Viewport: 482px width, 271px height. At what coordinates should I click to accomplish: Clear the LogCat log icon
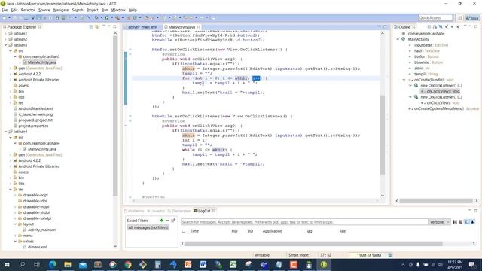[460, 222]
